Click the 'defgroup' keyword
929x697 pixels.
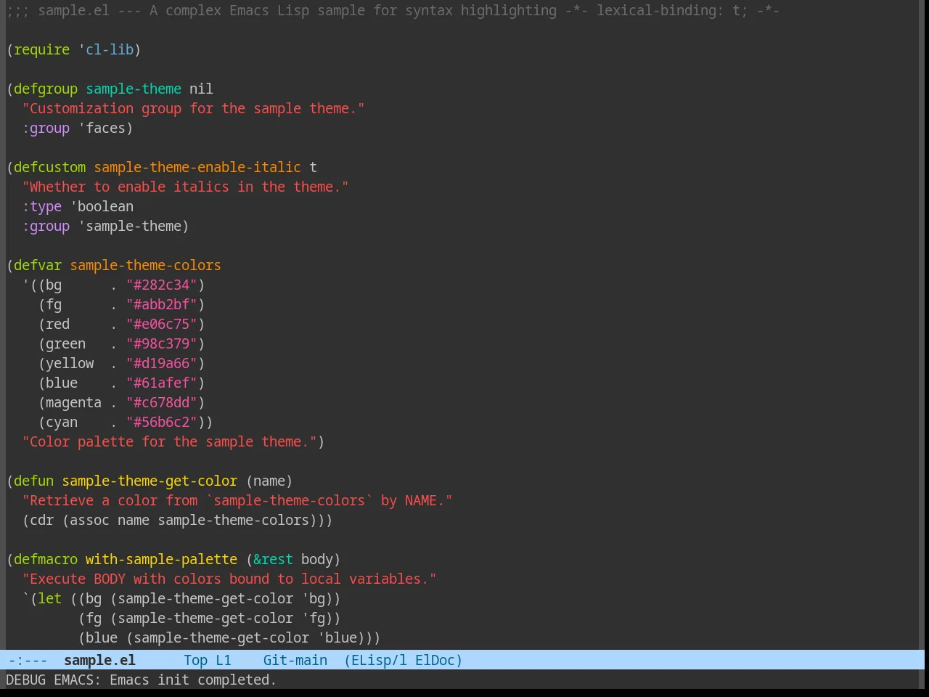(x=46, y=89)
